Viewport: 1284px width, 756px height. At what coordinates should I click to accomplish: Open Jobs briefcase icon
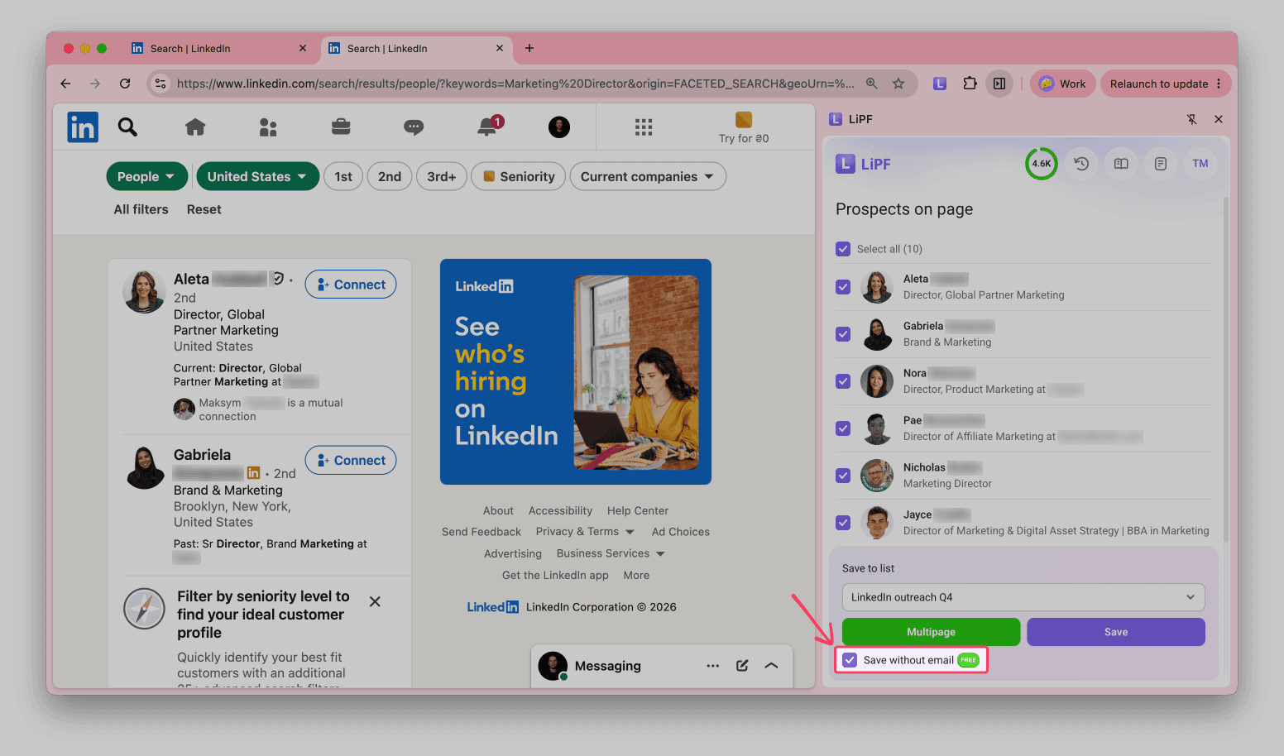pos(341,127)
